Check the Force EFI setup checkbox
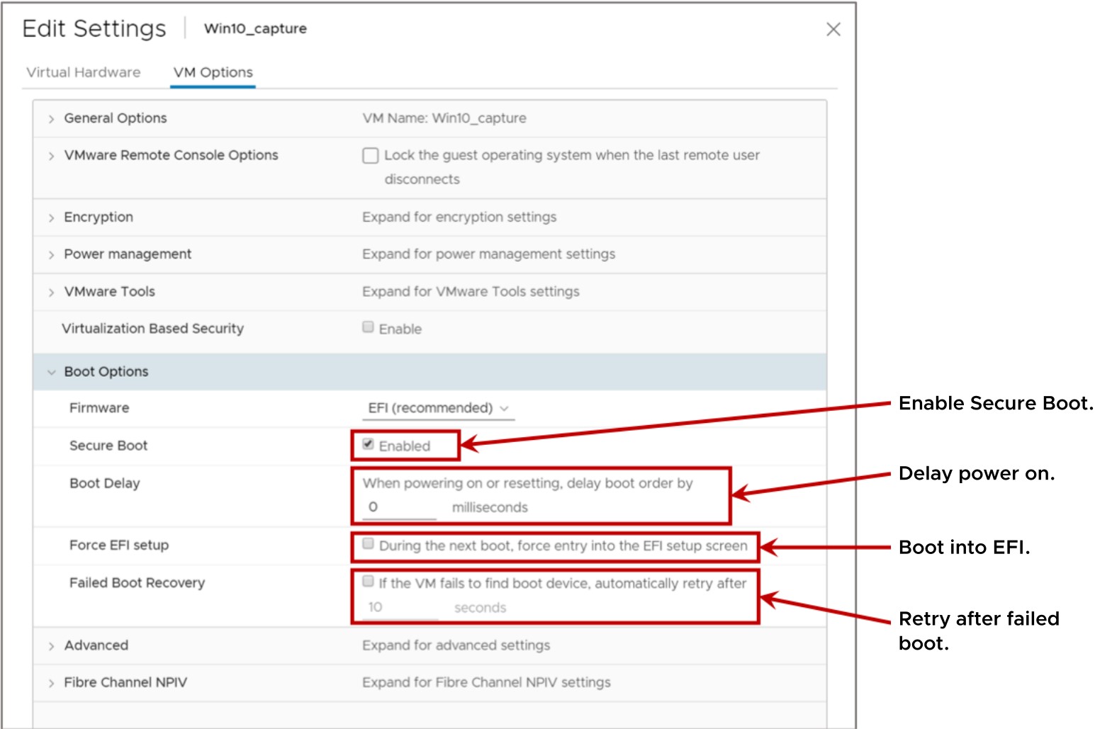The image size is (1095, 729). (x=368, y=543)
